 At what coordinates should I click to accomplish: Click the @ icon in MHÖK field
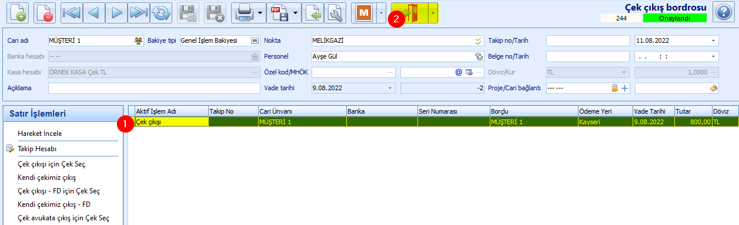point(459,72)
